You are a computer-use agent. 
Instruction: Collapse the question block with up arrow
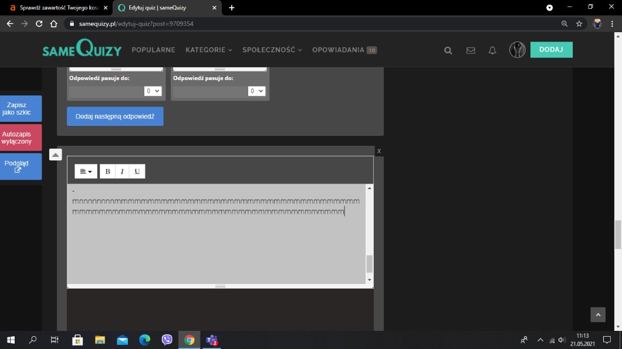pyautogui.click(x=55, y=155)
